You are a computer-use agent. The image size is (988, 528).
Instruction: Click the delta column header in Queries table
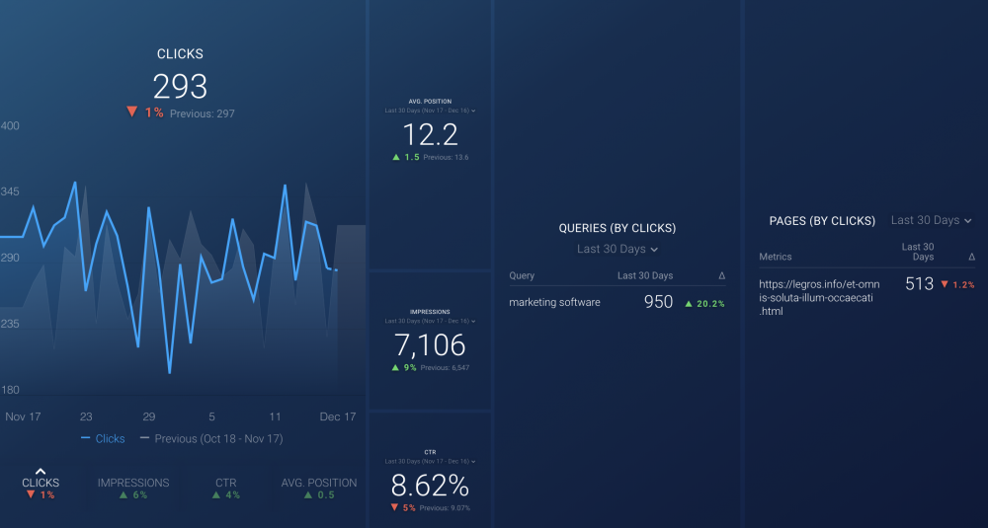pyautogui.click(x=721, y=275)
